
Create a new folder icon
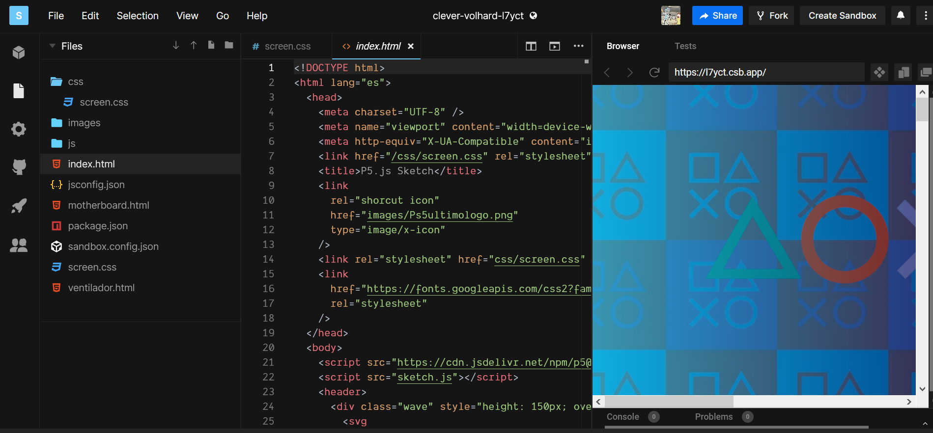point(229,45)
